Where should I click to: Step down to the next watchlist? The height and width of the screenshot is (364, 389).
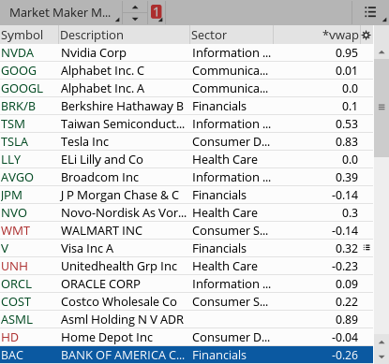tap(135, 19)
